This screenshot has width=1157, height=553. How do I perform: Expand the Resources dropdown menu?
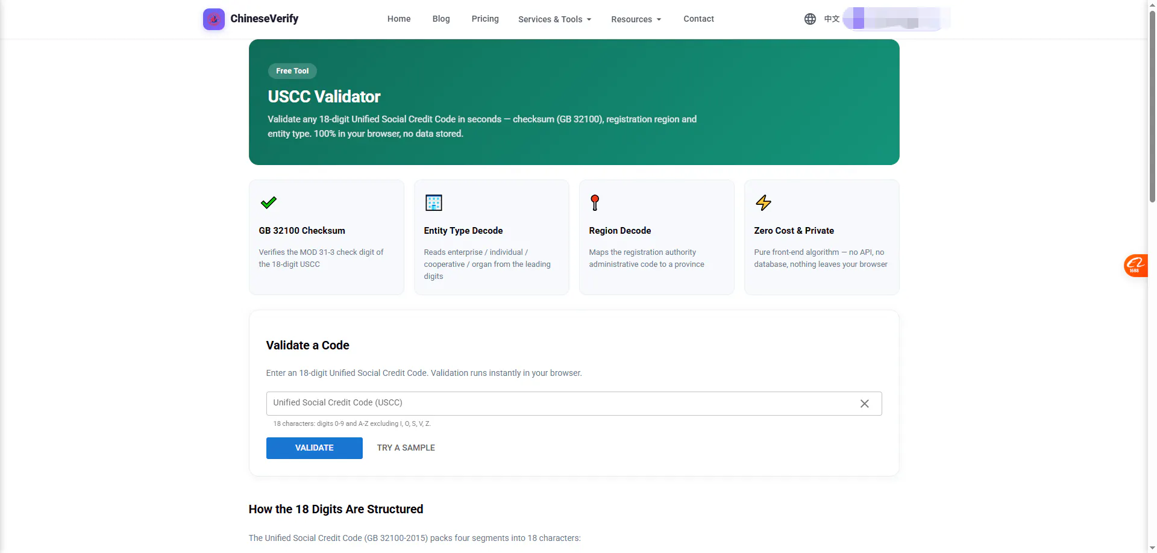pyautogui.click(x=636, y=19)
